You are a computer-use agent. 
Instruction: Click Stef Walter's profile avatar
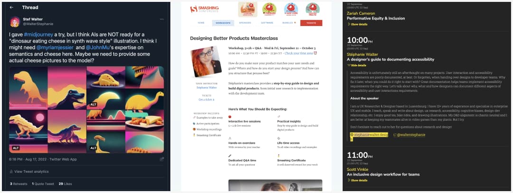15,21
